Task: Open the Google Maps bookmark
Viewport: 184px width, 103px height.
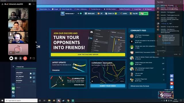Action: pos(137,9)
